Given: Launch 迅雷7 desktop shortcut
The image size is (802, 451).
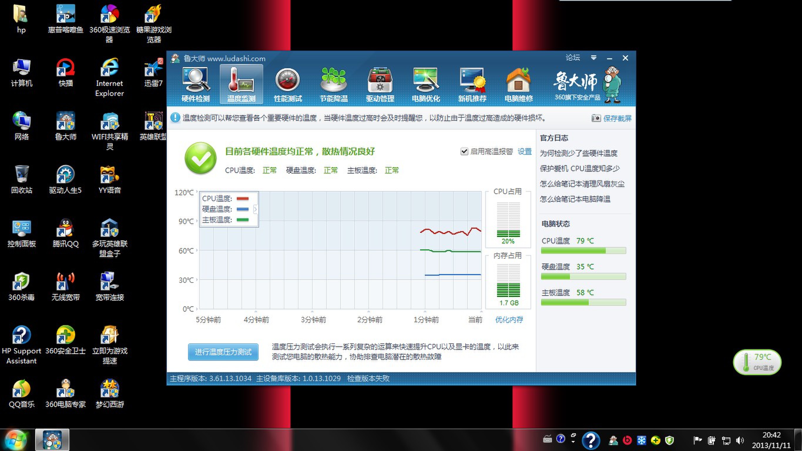Looking at the screenshot, I should click(153, 73).
